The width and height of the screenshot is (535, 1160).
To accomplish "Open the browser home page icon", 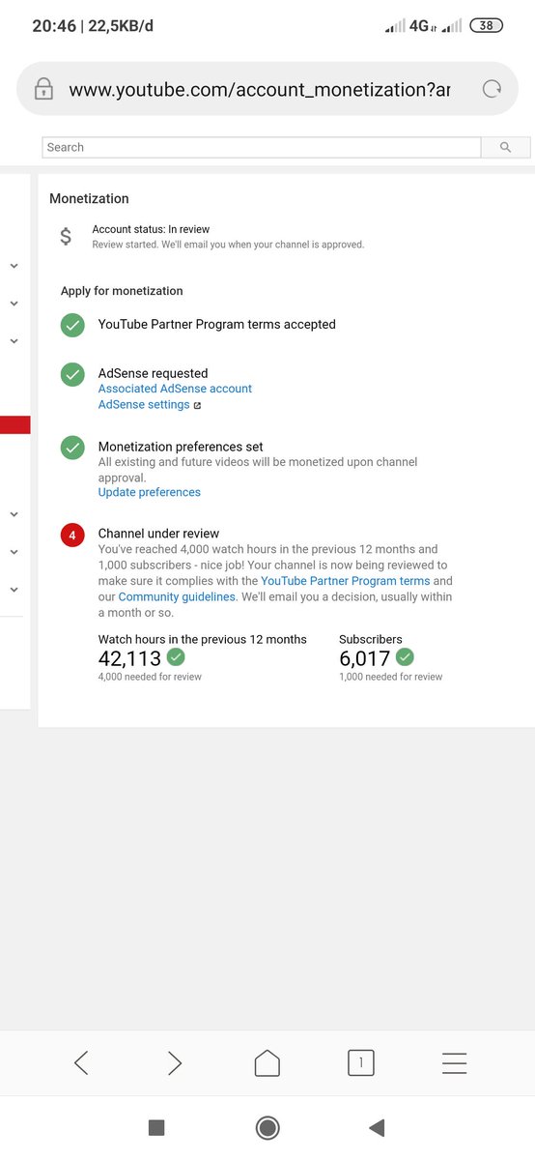I will [267, 1063].
